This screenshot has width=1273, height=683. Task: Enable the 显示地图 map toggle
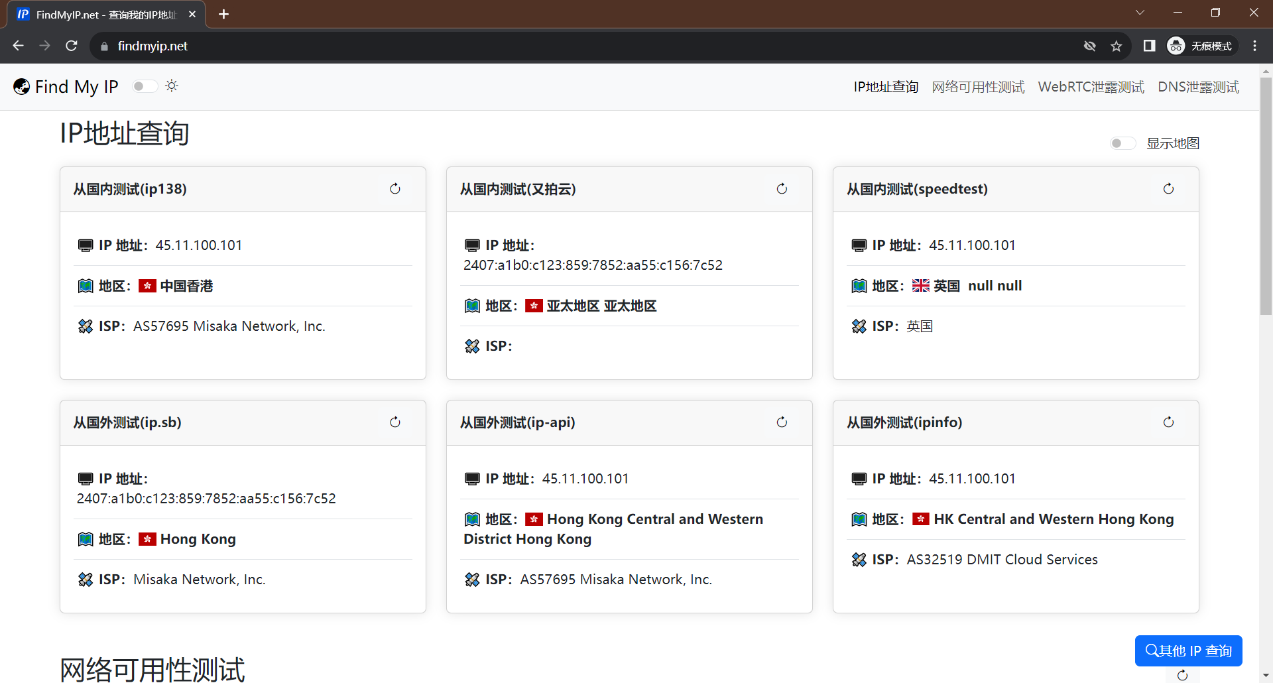tap(1122, 143)
